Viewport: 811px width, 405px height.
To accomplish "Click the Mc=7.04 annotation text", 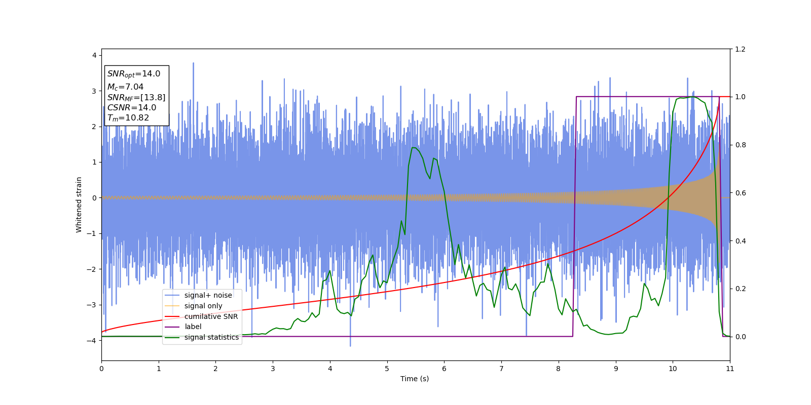I will click(125, 87).
